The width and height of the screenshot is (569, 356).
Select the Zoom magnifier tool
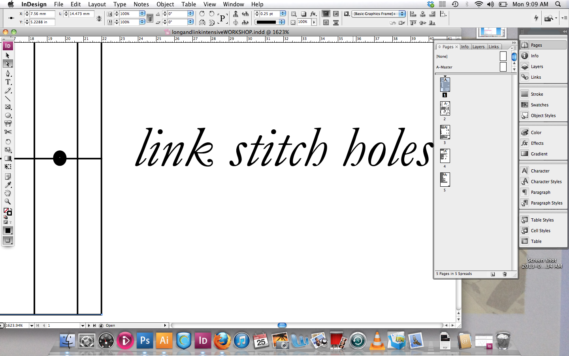(x=8, y=201)
